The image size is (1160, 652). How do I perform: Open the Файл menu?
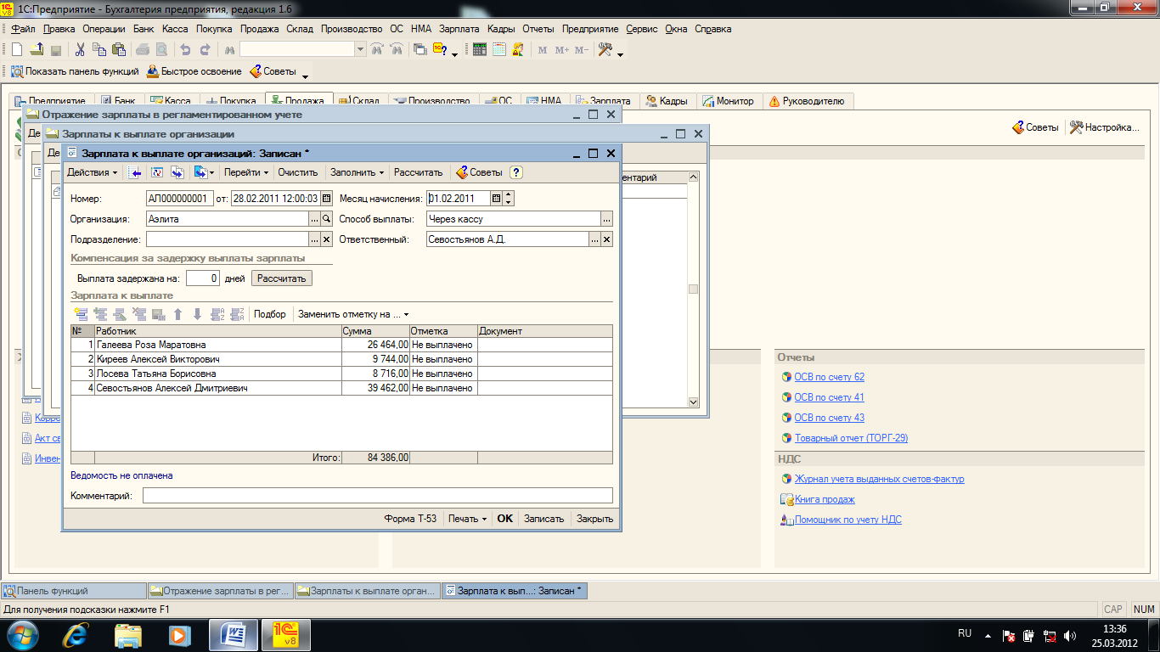[x=24, y=29]
